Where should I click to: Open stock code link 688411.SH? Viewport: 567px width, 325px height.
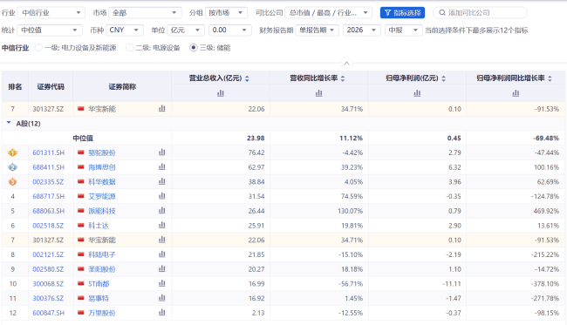[x=49, y=167]
